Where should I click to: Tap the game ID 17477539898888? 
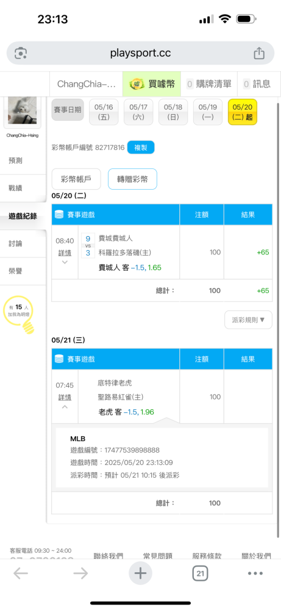(x=132, y=450)
